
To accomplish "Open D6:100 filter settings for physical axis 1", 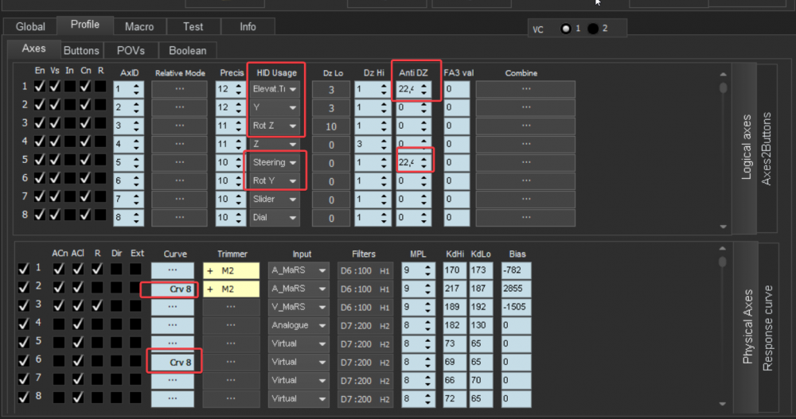I will (362, 270).
